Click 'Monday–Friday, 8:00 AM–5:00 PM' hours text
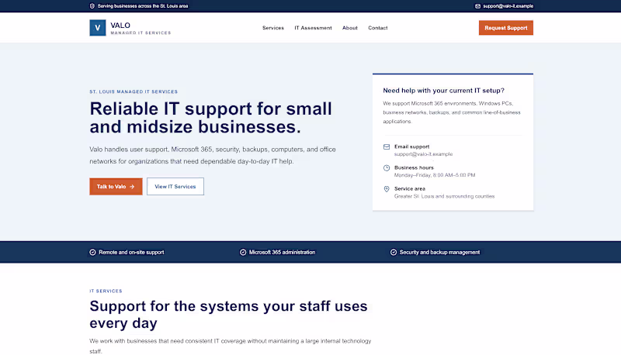The height and width of the screenshot is (355, 621). click(x=435, y=175)
